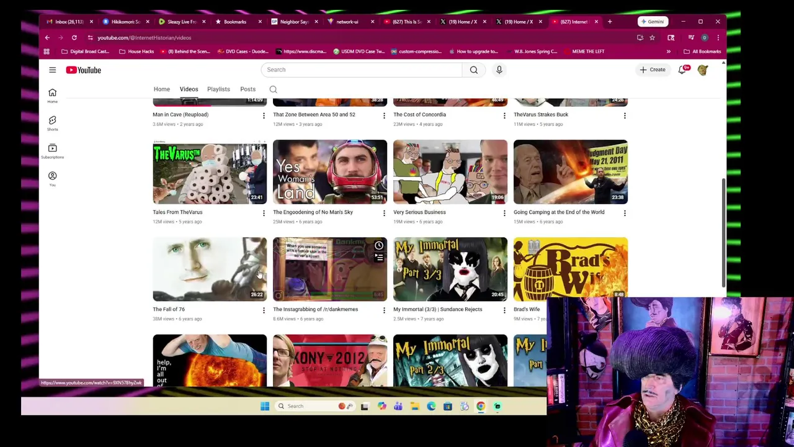Open options for Very Serious Business
Image resolution: width=794 pixels, height=447 pixels.
504,213
